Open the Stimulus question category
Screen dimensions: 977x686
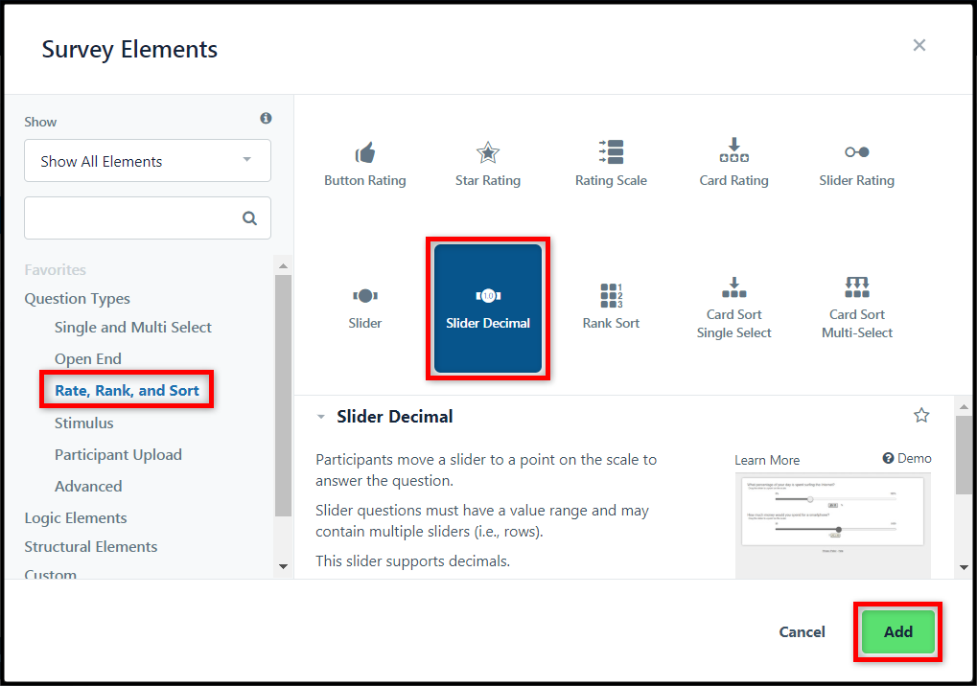tap(84, 423)
